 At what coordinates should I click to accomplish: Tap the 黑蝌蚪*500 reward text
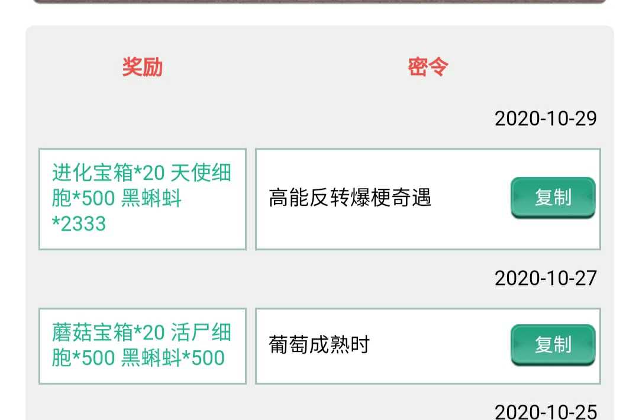point(173,358)
